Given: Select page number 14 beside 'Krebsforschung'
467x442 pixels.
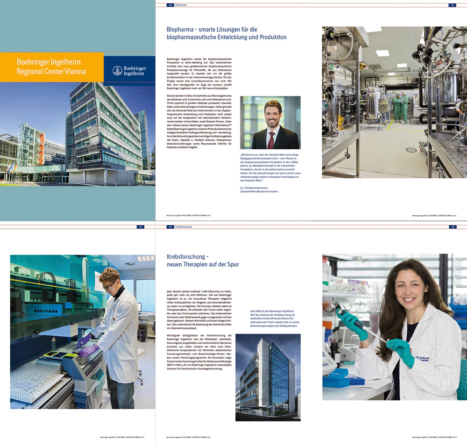Looking at the screenshot, I should (170, 227).
